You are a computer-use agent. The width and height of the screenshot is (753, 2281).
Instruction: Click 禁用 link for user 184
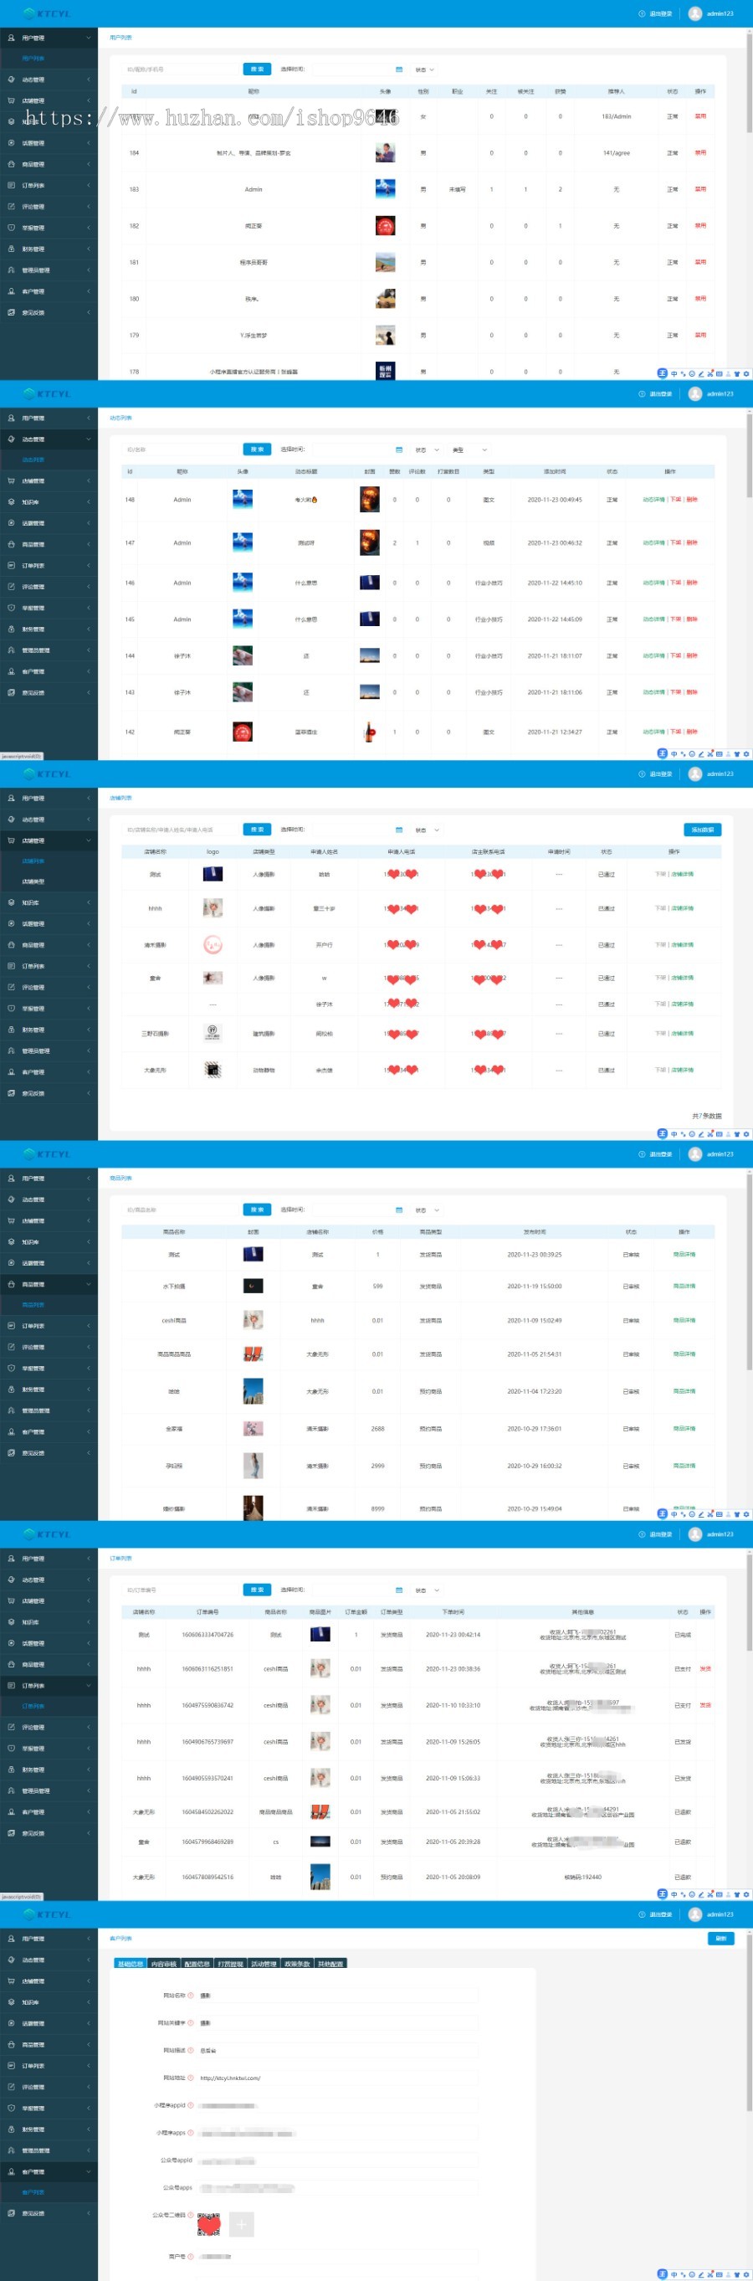[x=700, y=153]
